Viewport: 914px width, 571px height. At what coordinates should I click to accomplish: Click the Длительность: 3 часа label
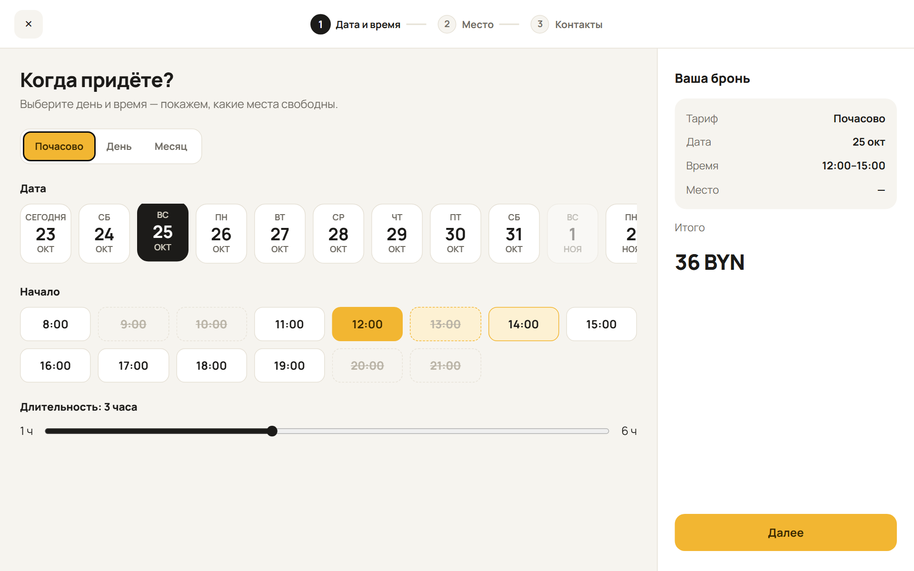pos(79,407)
